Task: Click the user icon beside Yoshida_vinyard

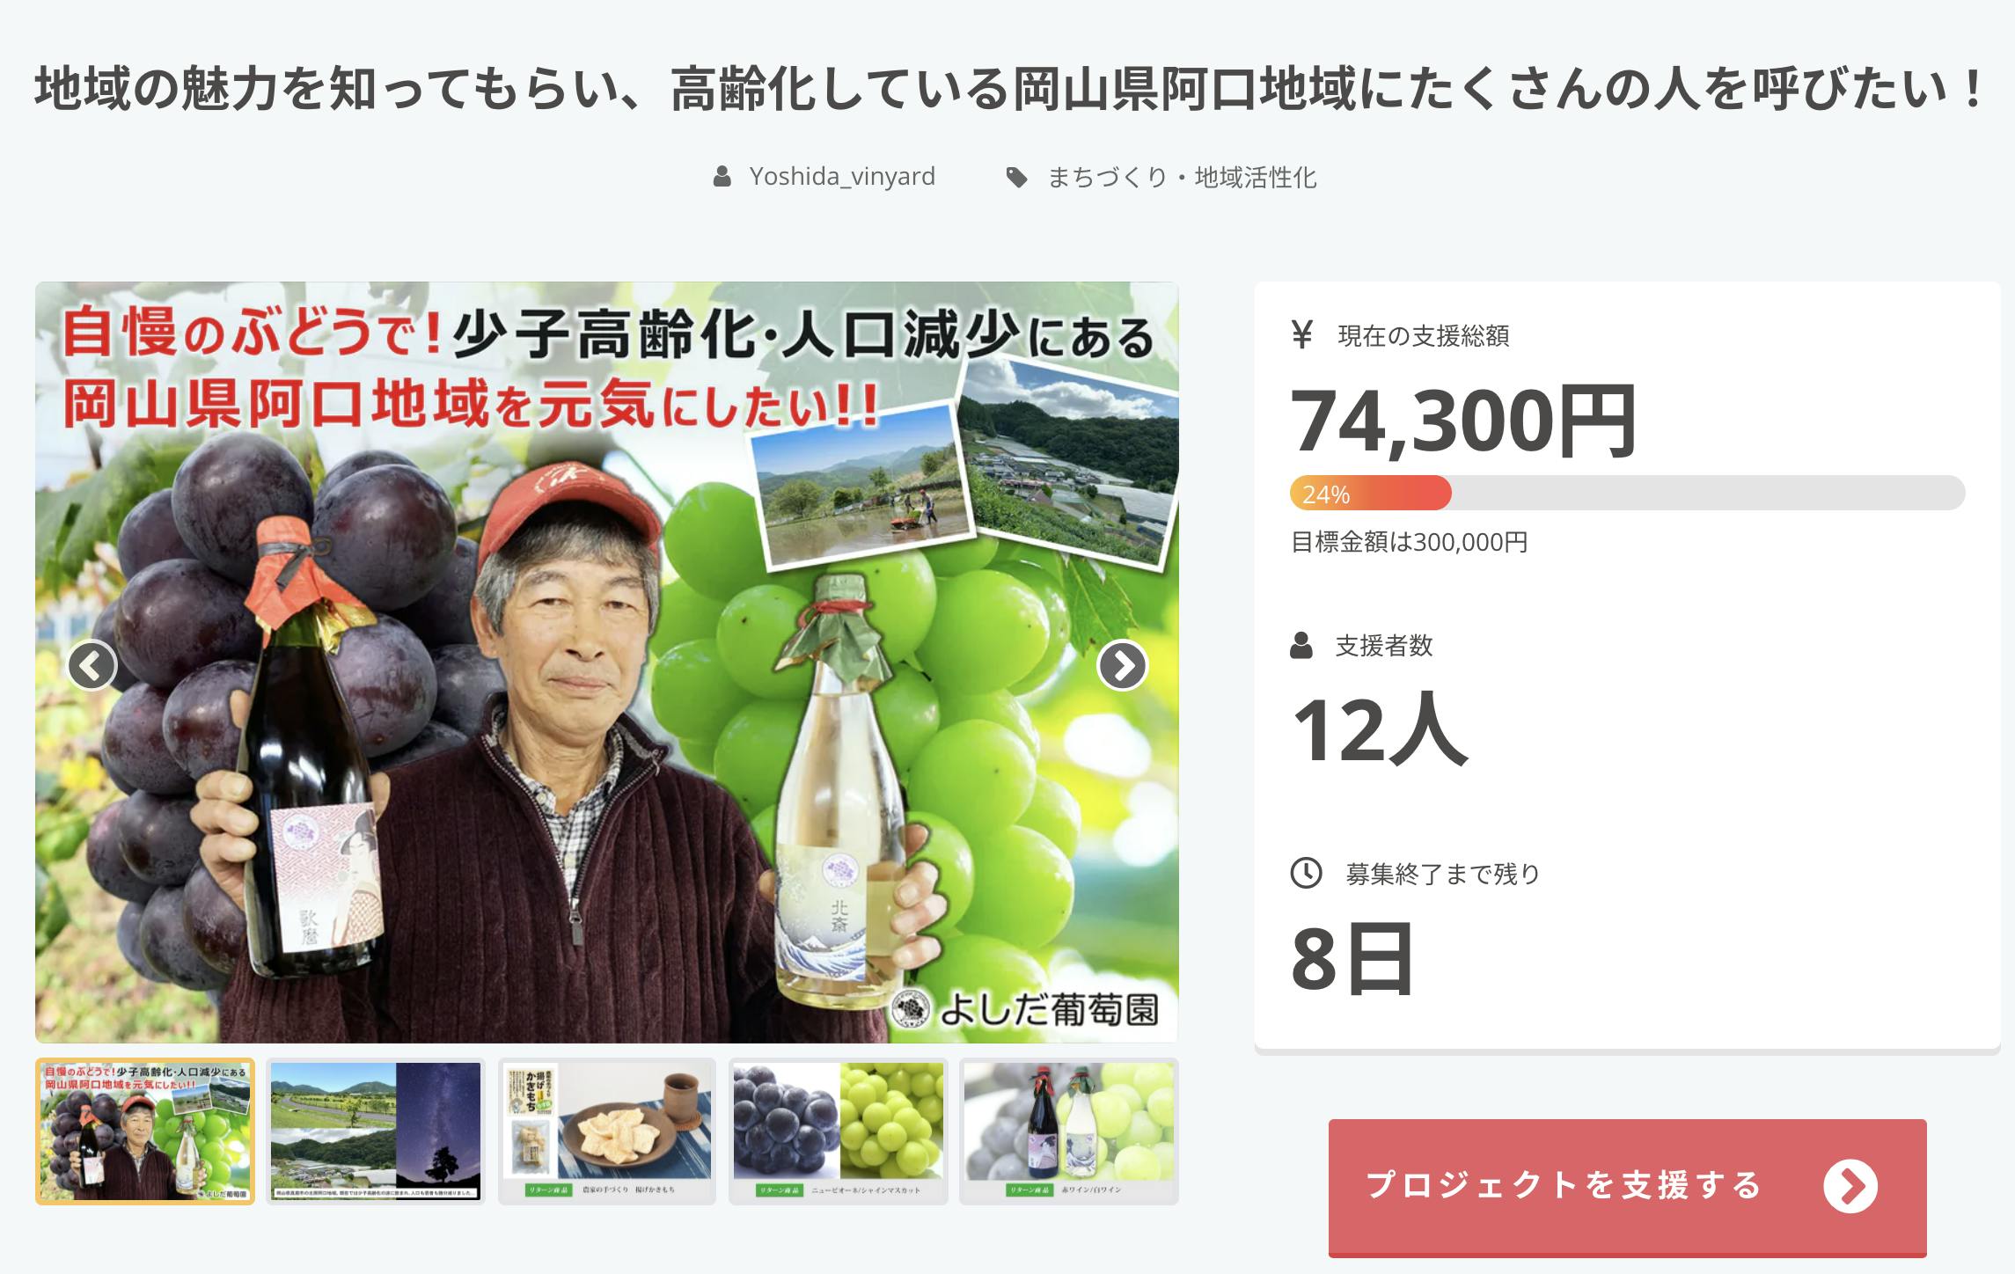Action: [722, 177]
